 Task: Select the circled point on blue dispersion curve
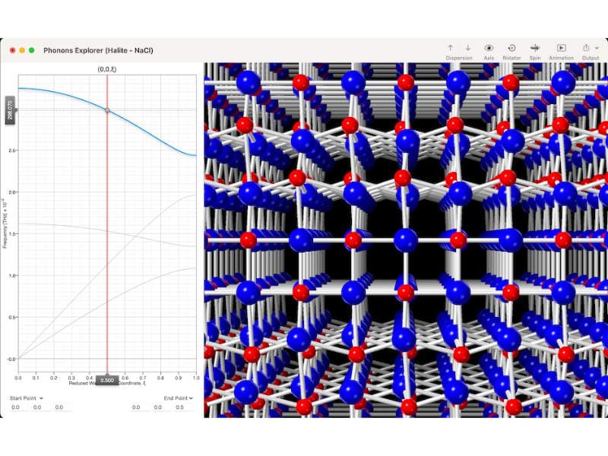point(107,110)
